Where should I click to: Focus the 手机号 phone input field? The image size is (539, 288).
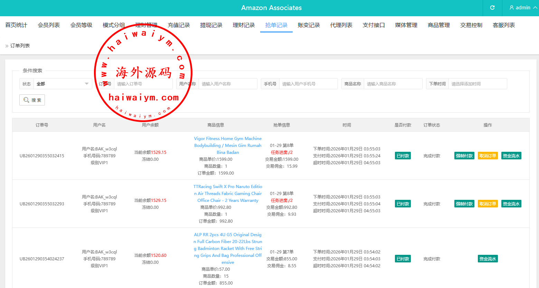[x=308, y=84]
